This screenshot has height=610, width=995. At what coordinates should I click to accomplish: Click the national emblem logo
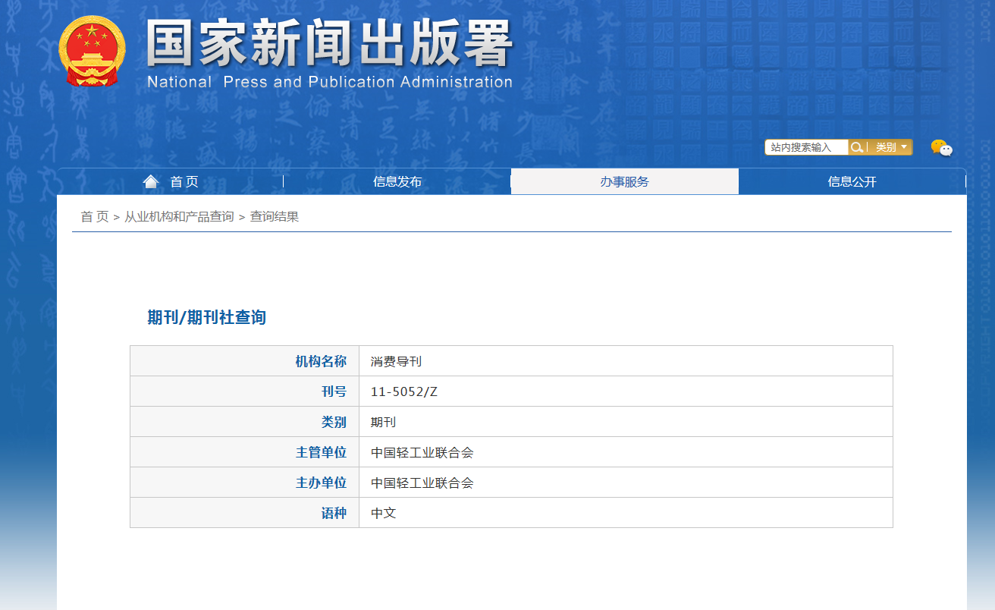[x=91, y=50]
